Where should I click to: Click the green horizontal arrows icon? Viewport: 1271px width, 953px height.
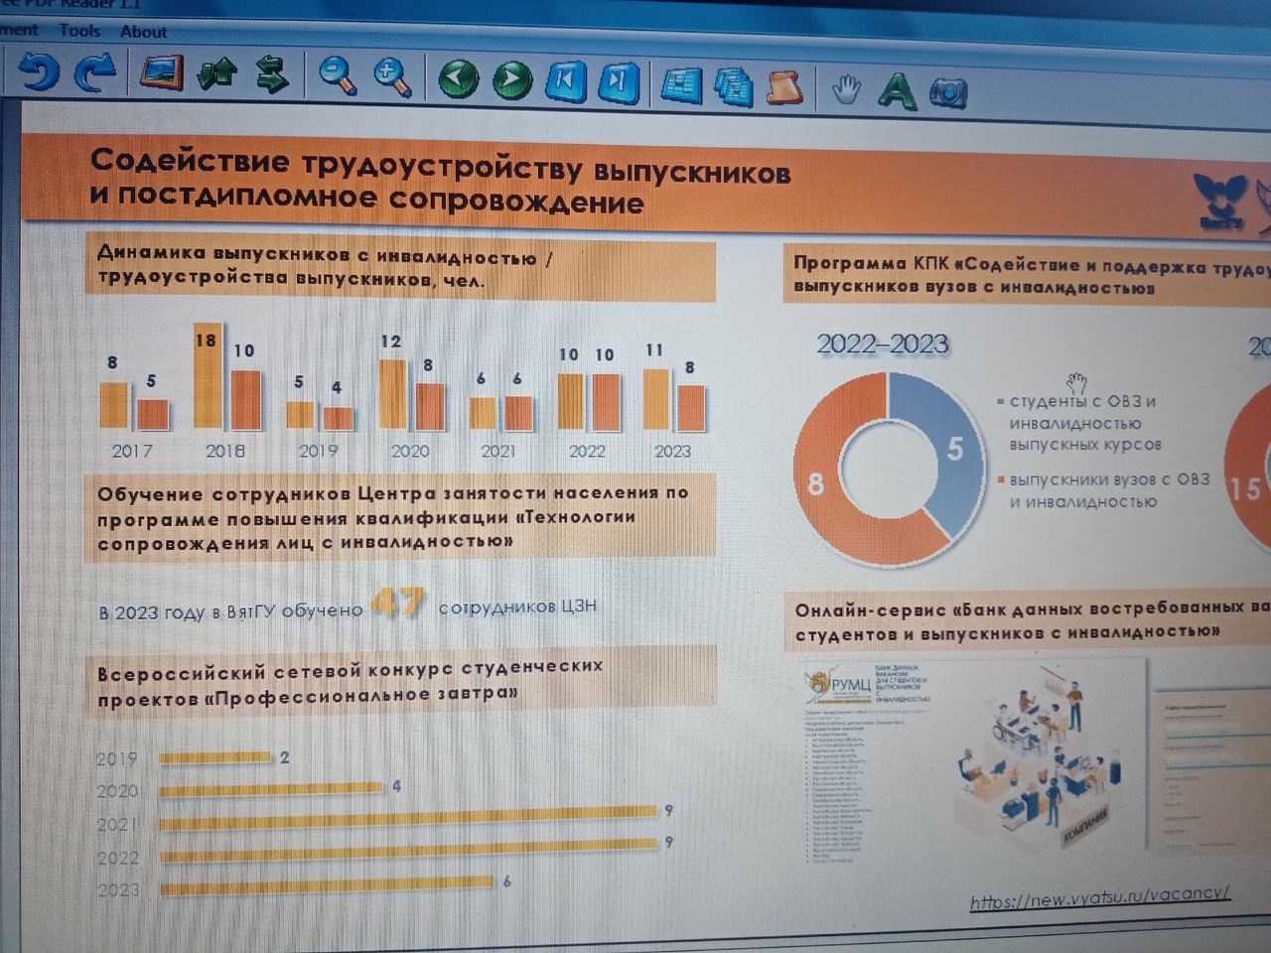point(272,75)
